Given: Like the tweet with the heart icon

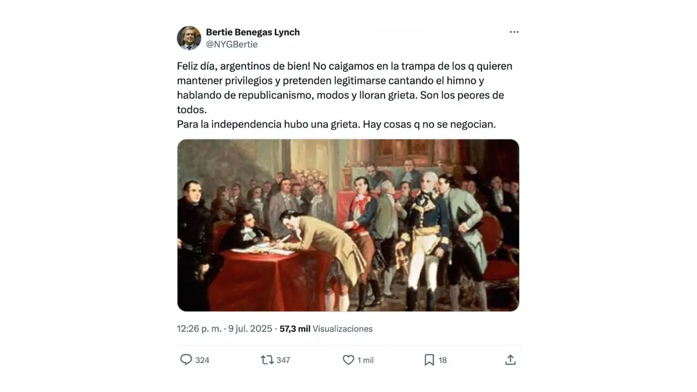Looking at the screenshot, I should click(x=348, y=360).
